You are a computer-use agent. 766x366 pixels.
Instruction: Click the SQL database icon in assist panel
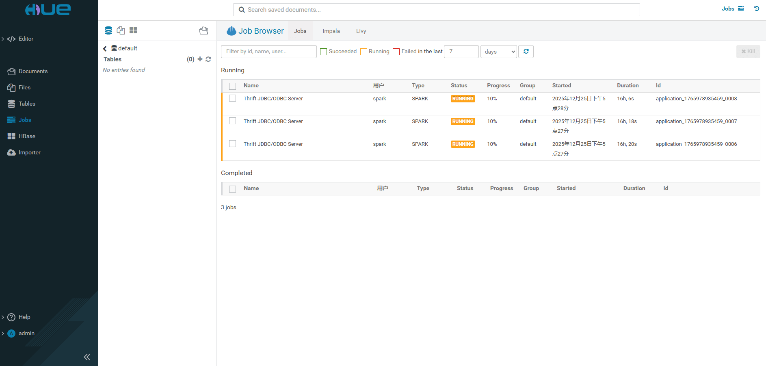[108, 30]
